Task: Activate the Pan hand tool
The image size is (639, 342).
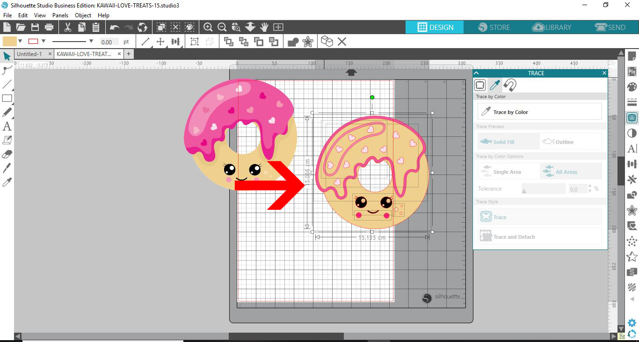Action: [x=264, y=27]
